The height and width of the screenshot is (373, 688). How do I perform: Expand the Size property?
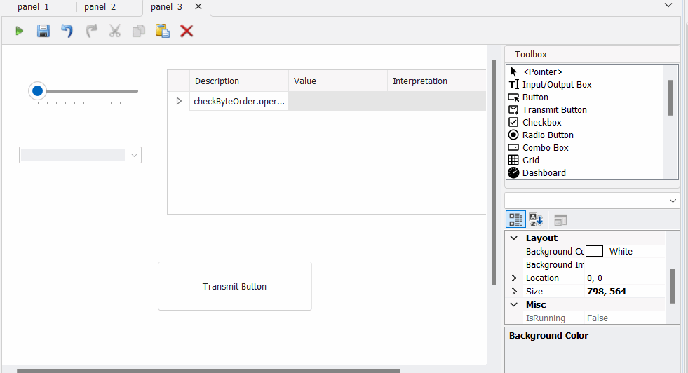point(514,292)
